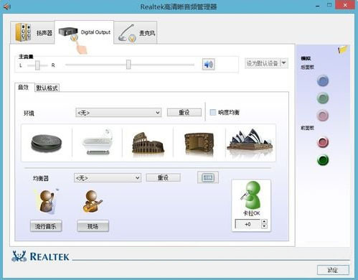Click the green 卡拉OK karaoke icon
This screenshot has width=358, height=280.
coord(251,195)
